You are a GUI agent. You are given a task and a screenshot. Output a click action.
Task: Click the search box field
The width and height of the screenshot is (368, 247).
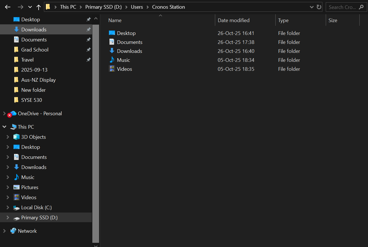click(x=346, y=7)
